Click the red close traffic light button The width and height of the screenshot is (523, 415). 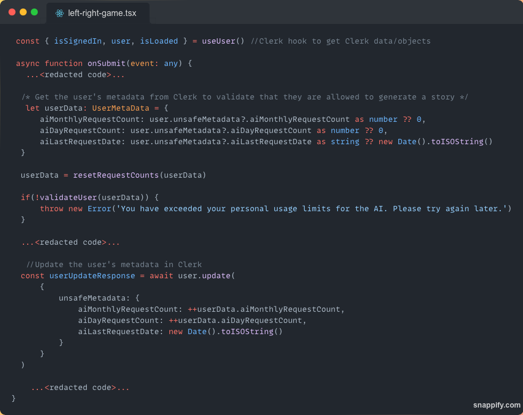[x=12, y=11]
